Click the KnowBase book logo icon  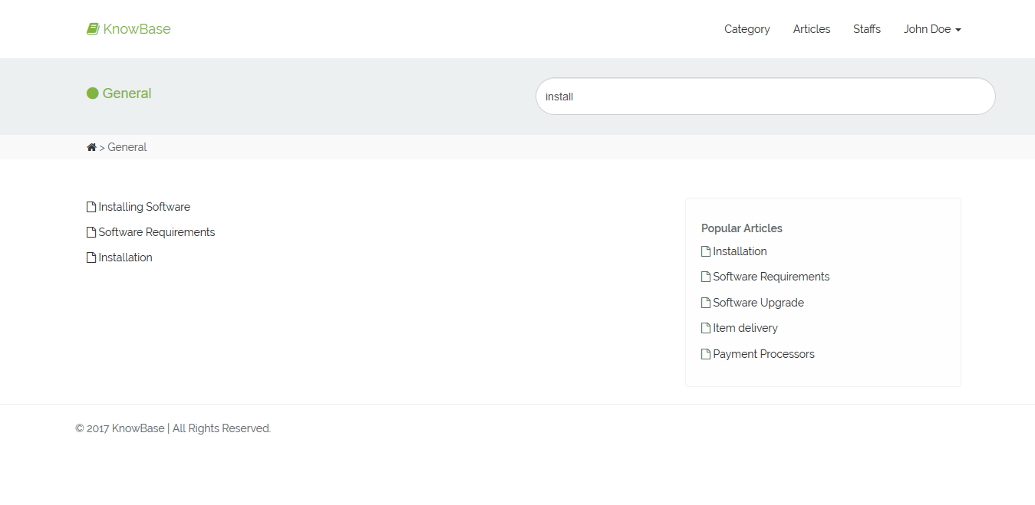tap(93, 29)
